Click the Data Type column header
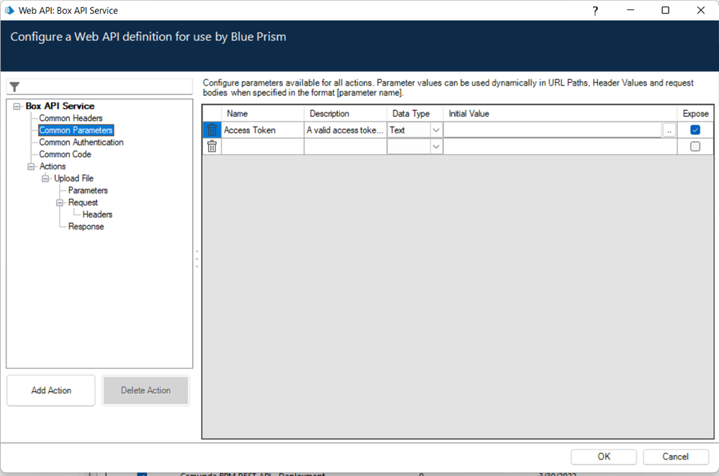 click(415, 113)
